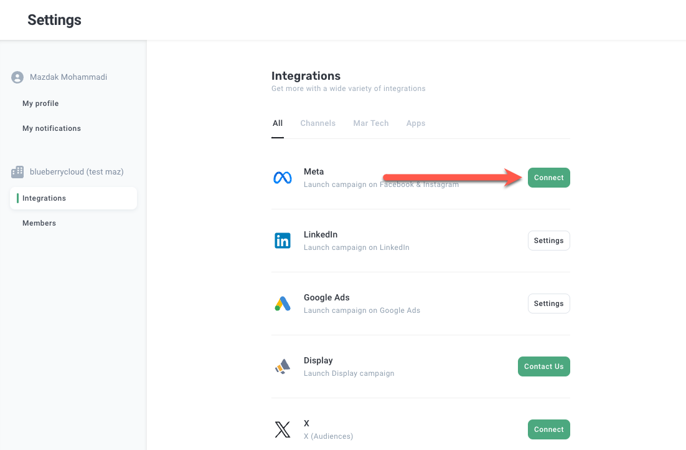The height and width of the screenshot is (450, 686).
Task: Open My notifications in sidebar
Action: (52, 128)
